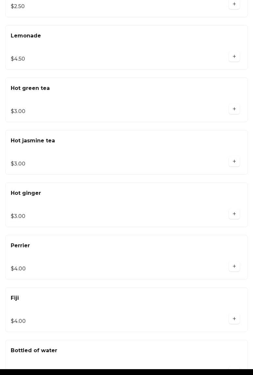
Task: Click the Hot ginger $3.00 price
Action: coord(18,216)
